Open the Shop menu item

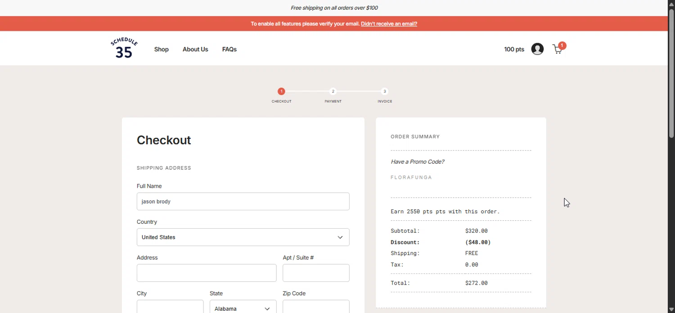coord(162,50)
